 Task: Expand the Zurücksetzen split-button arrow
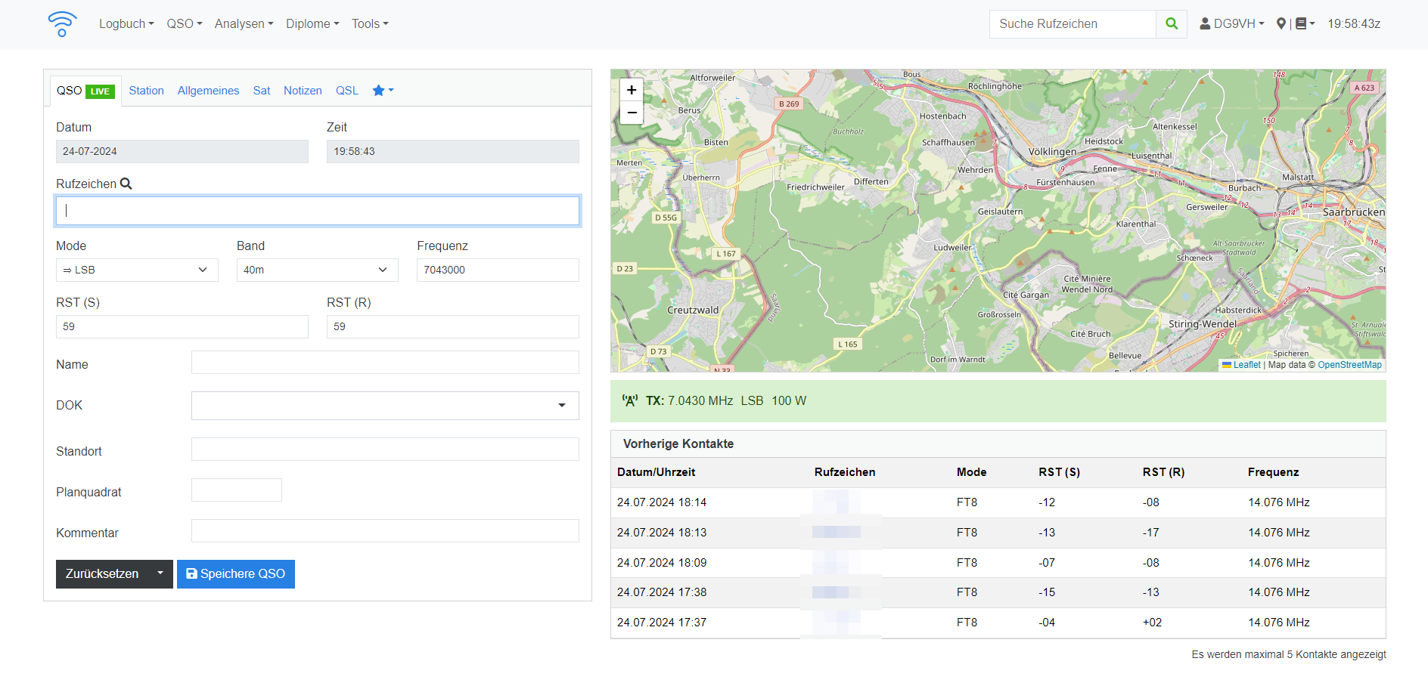coord(160,573)
